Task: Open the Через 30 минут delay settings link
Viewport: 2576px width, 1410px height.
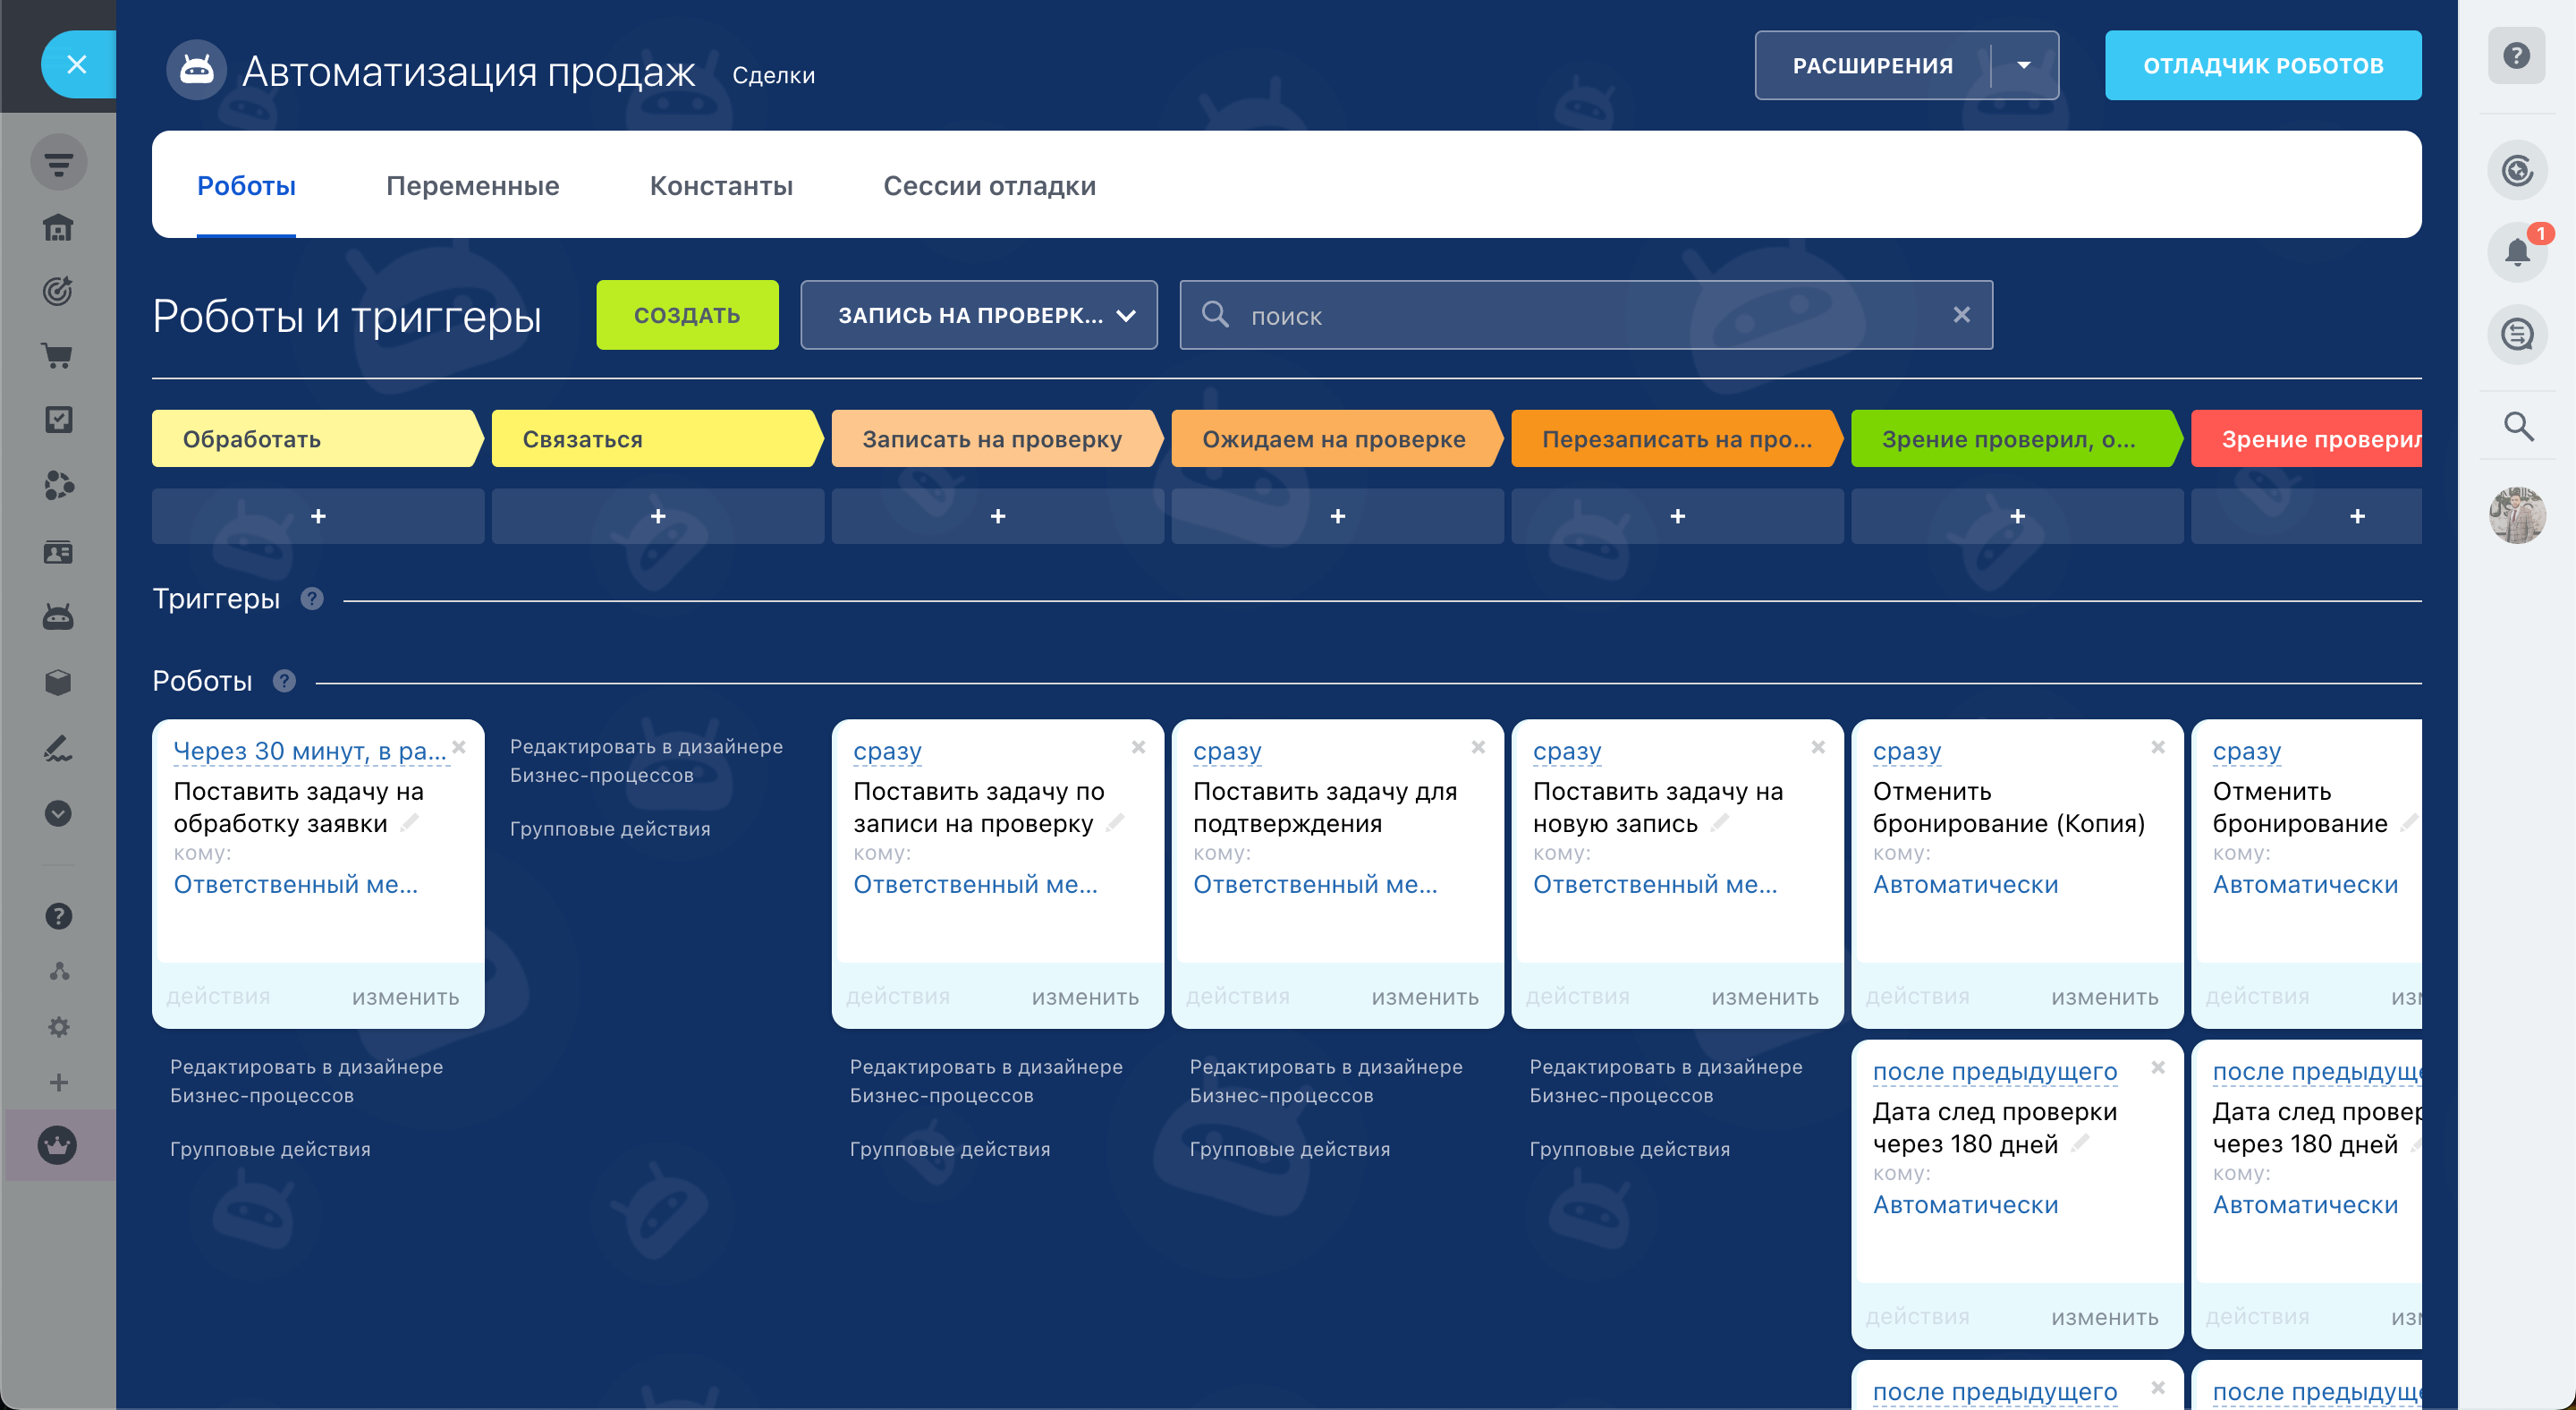Action: point(309,750)
